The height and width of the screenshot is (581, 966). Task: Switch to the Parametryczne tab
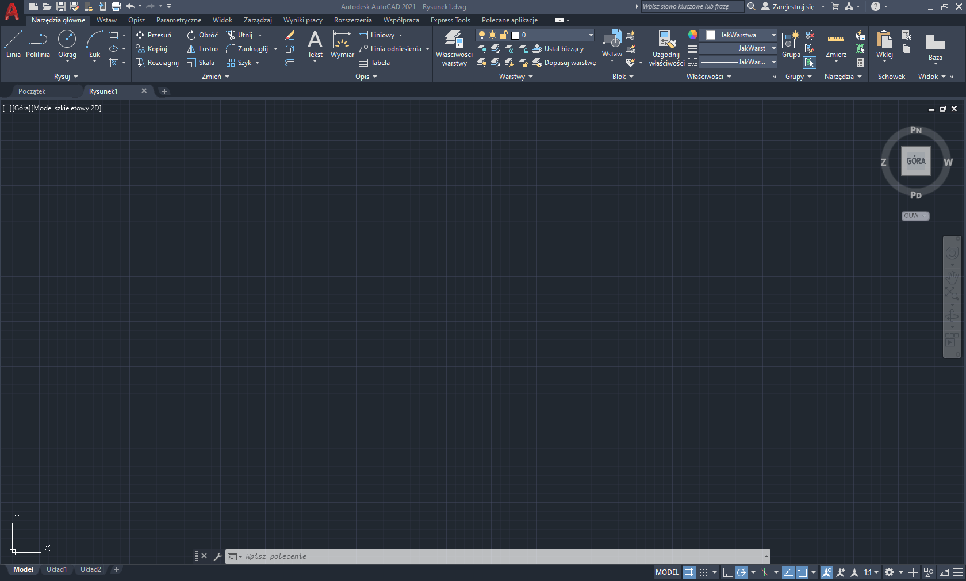(179, 20)
